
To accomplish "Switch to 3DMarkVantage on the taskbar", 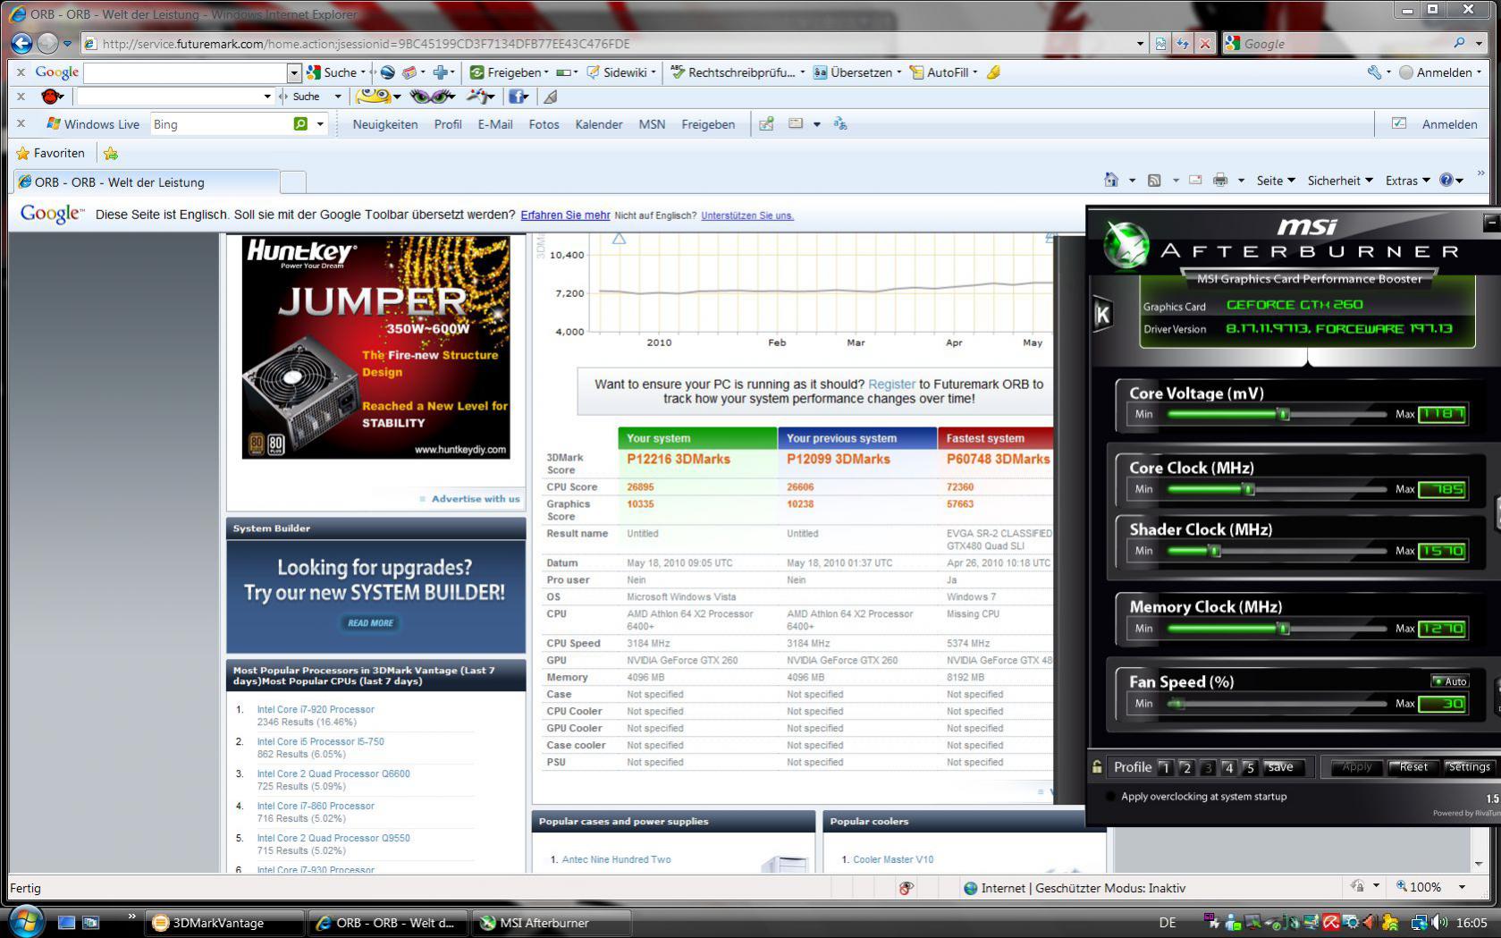I will [223, 923].
